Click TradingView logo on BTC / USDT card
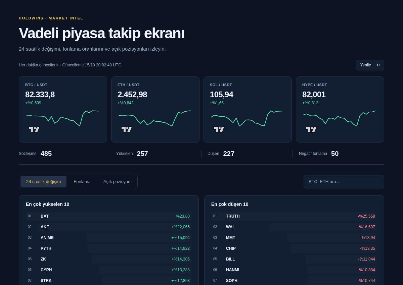The image size is (403, 285). (34, 129)
